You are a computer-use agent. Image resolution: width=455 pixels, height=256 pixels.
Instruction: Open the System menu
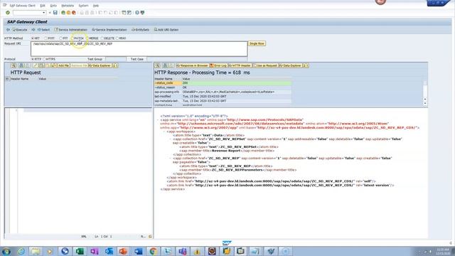[x=83, y=6]
